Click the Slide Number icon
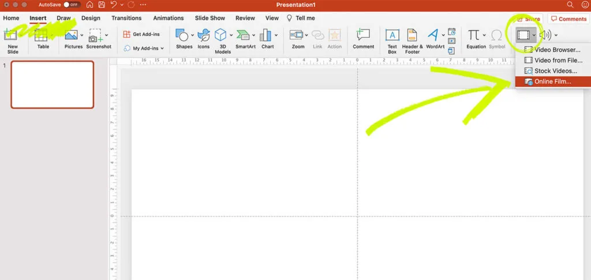The width and height of the screenshot is (591, 280). click(451, 40)
